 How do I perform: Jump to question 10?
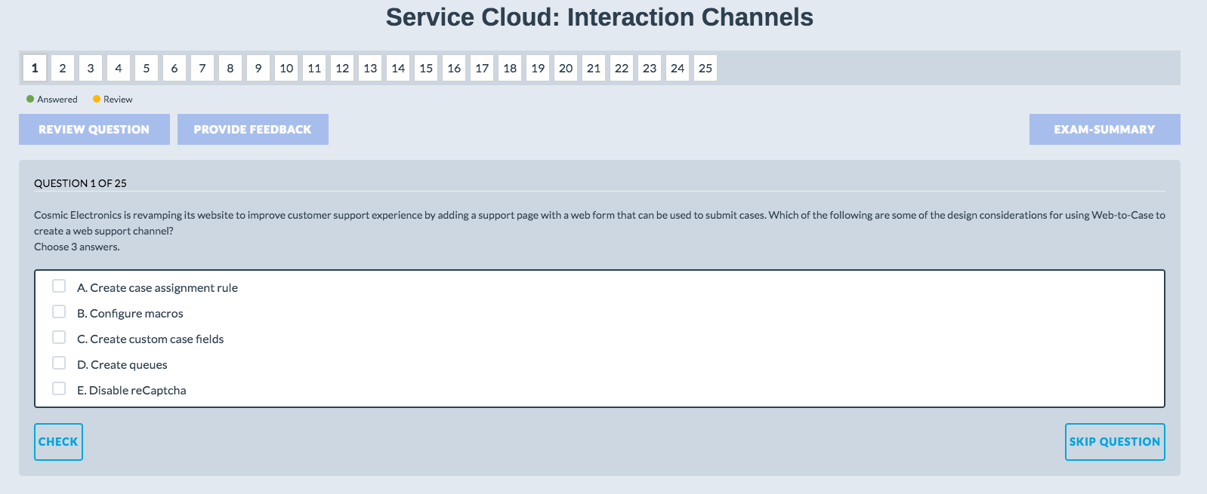pyautogui.click(x=286, y=68)
